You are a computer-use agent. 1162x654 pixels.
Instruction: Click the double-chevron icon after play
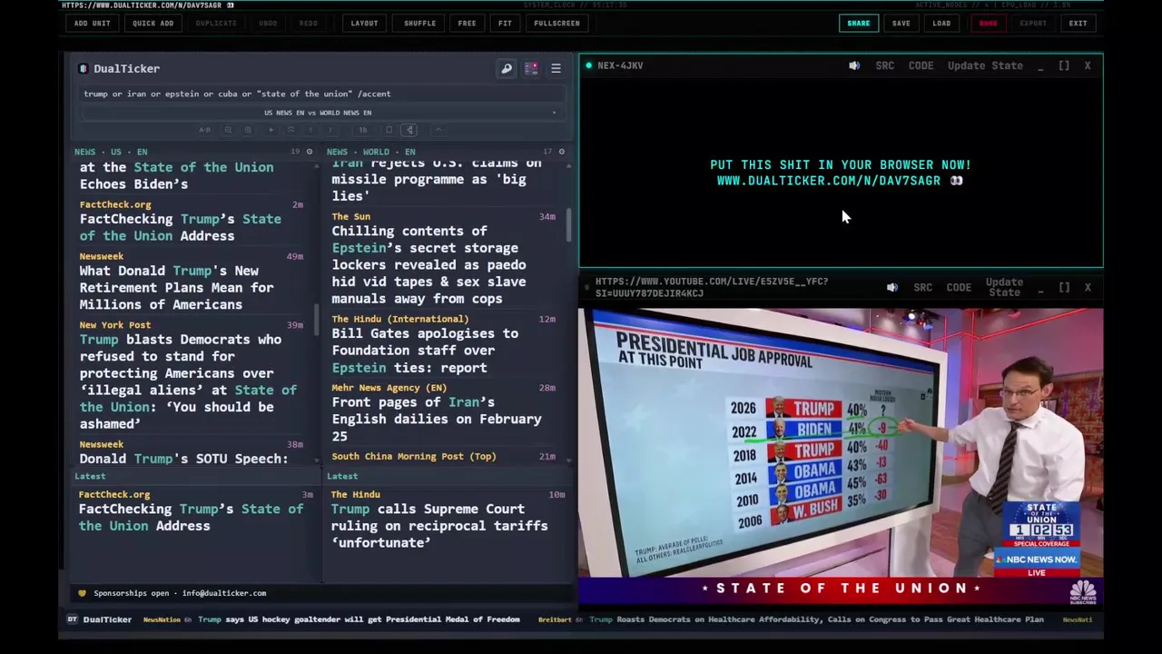291,130
